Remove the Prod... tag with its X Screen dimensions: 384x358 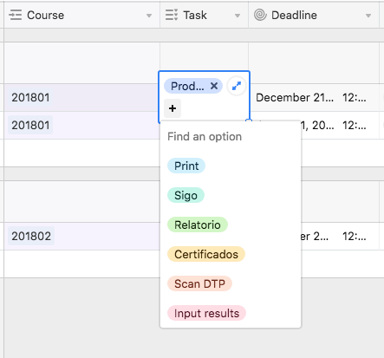(214, 86)
